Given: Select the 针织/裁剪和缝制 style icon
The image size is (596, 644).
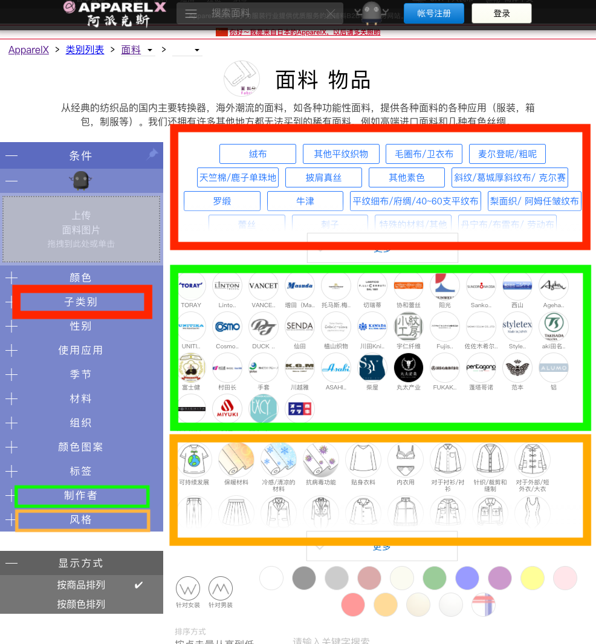Looking at the screenshot, I should point(490,460).
